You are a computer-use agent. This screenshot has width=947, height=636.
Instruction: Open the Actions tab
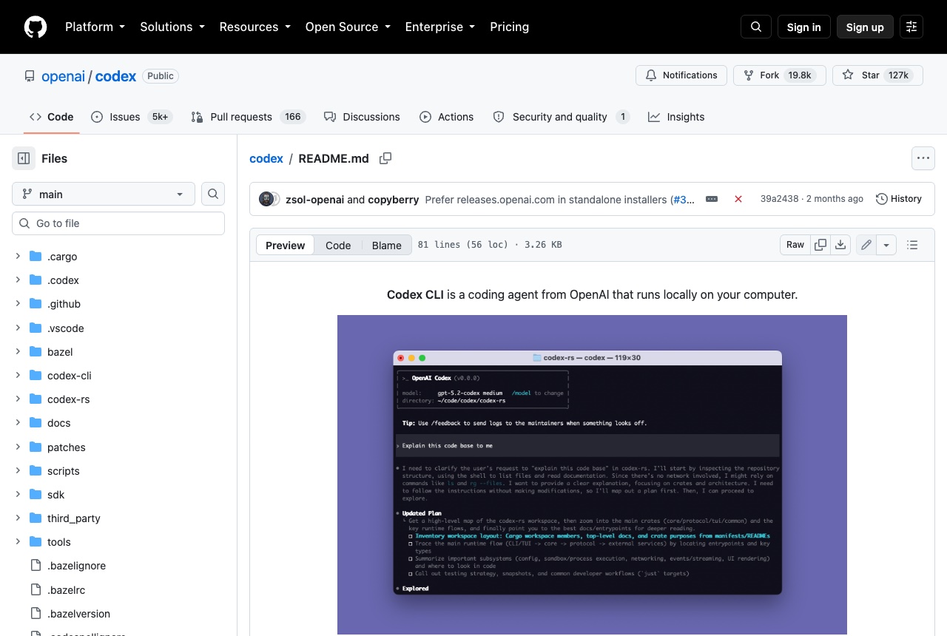446,117
